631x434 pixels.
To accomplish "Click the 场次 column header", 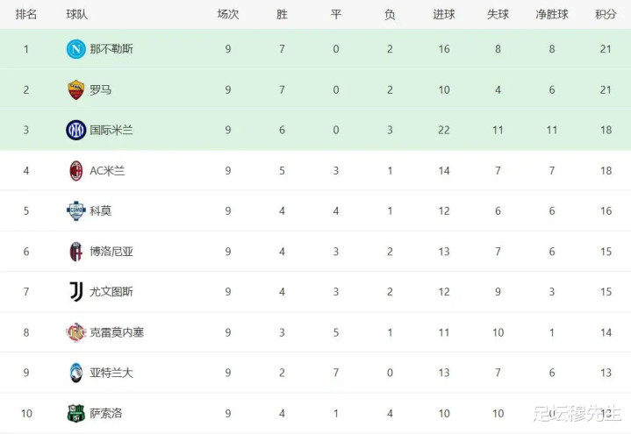I will [x=228, y=15].
